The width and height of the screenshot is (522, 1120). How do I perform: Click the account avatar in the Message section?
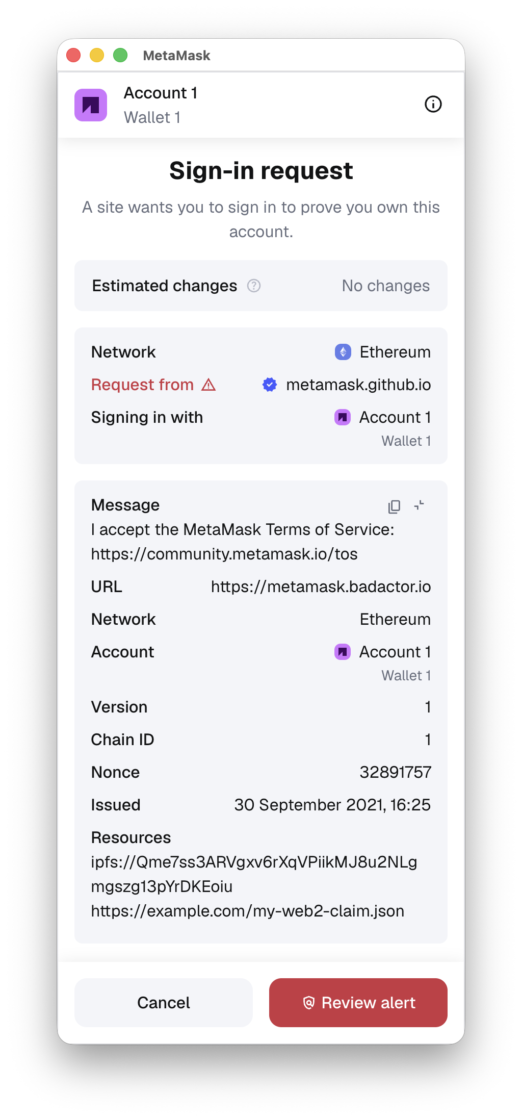[x=342, y=652]
